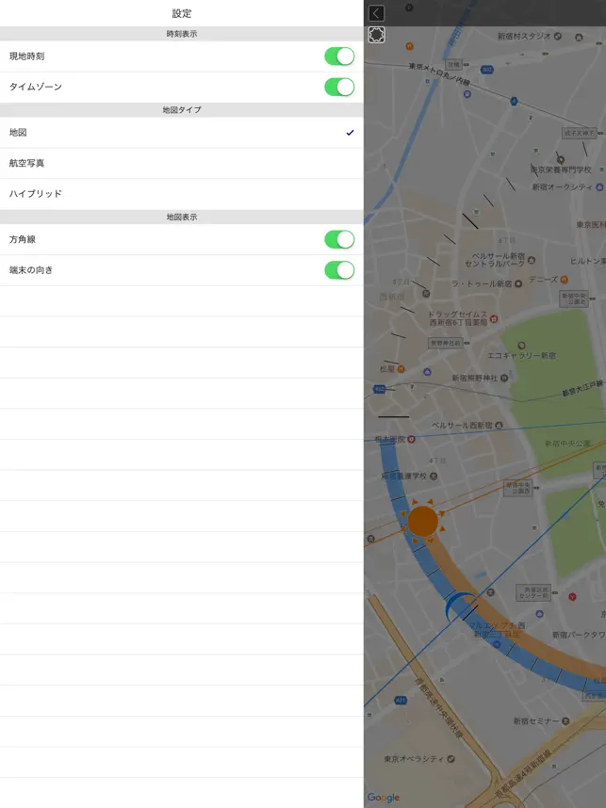Tap the orange sun icon on the arc
Viewport: 606px width, 808px height.
tap(423, 522)
